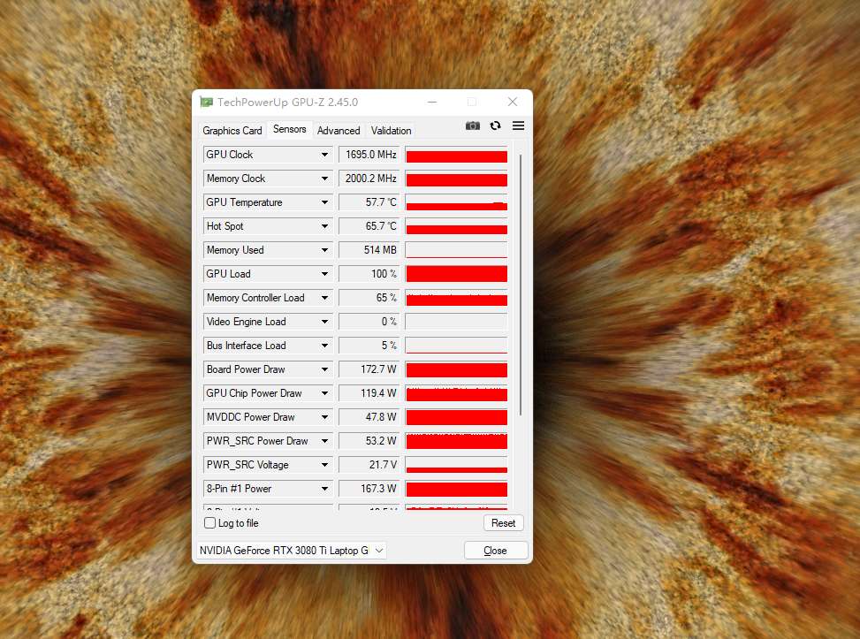Image resolution: width=860 pixels, height=639 pixels.
Task: Go to the Validation tab
Action: [x=391, y=131]
